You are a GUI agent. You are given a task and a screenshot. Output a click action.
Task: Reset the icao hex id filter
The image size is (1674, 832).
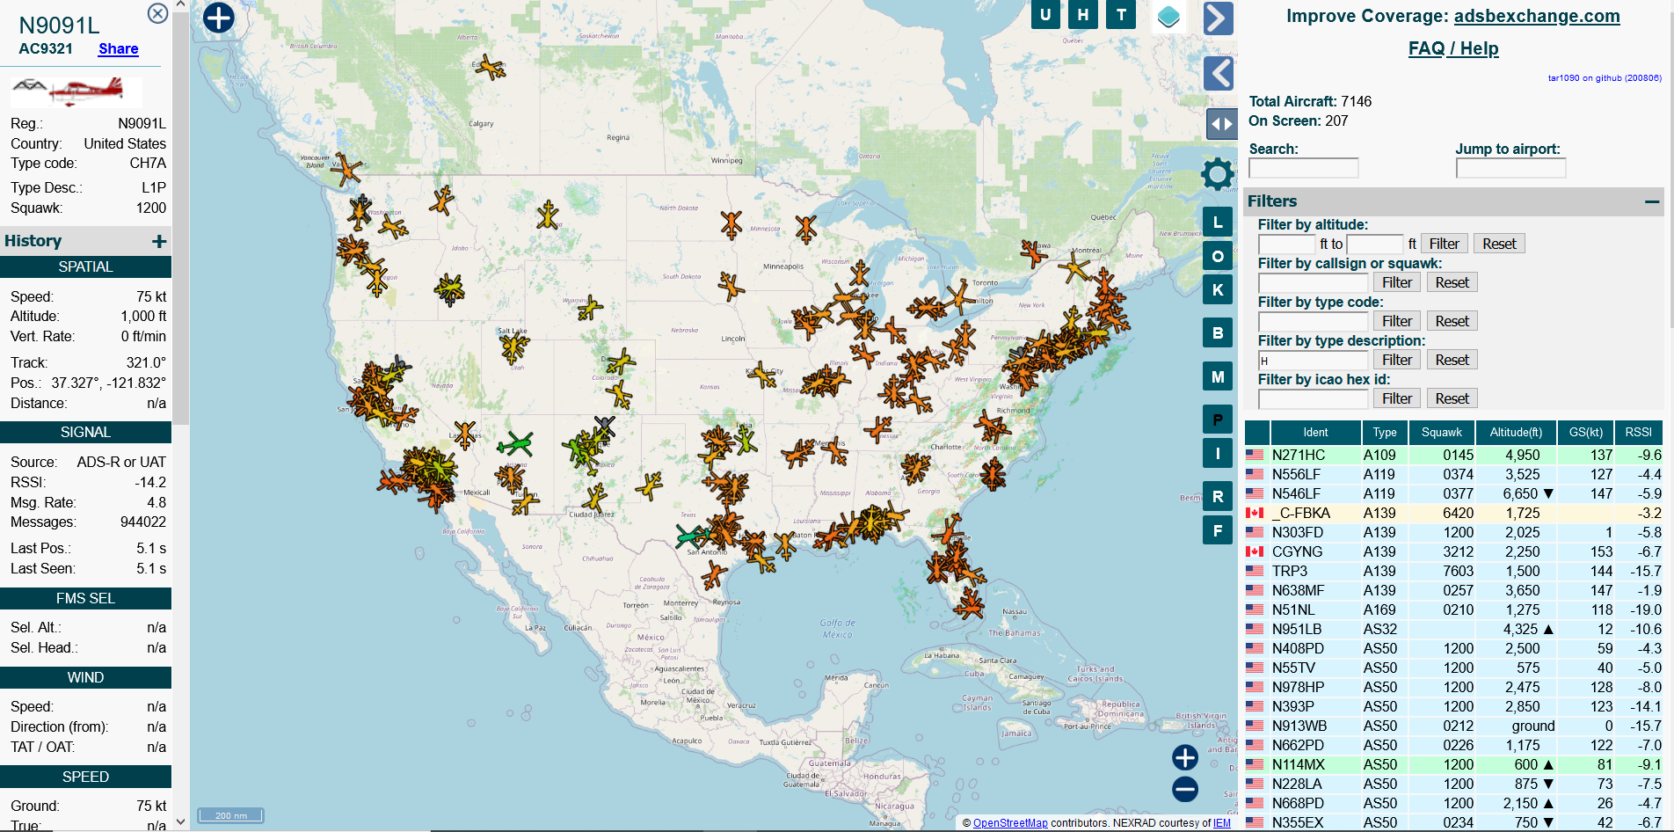pos(1452,398)
